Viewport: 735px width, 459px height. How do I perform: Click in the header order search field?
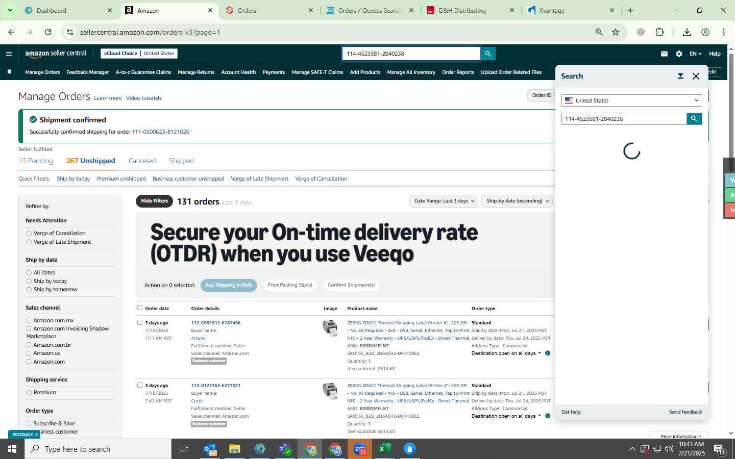[411, 54]
